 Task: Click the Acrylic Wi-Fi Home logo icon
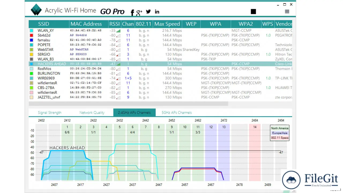tap(36, 10)
